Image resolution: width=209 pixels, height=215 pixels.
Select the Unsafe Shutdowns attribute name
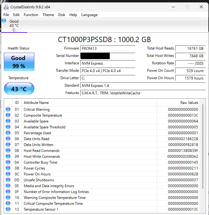pyautogui.click(x=39, y=180)
